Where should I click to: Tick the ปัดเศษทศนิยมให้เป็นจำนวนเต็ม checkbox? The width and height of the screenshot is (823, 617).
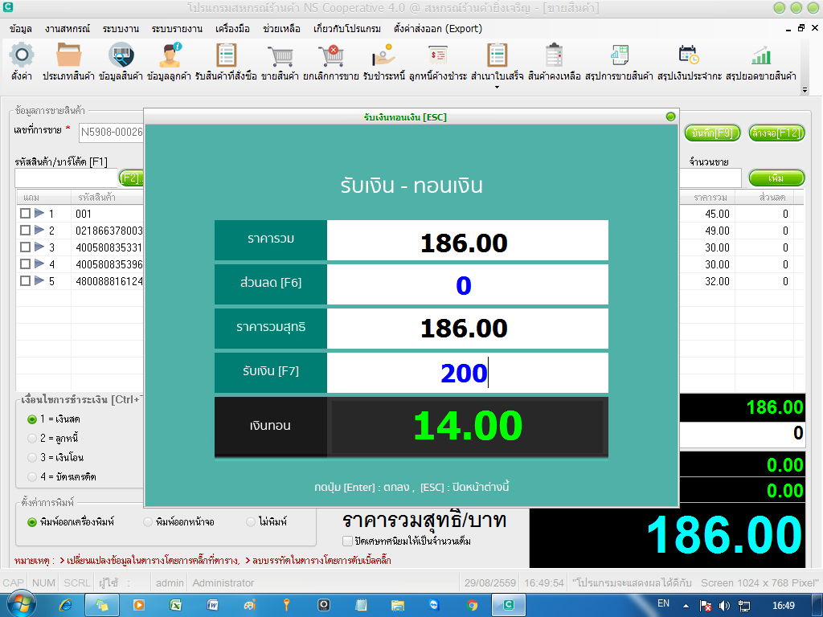point(347,541)
